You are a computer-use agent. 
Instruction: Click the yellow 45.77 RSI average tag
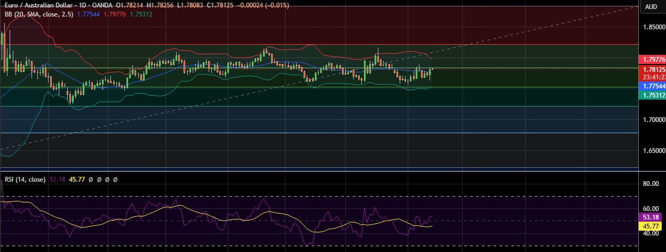[652, 226]
